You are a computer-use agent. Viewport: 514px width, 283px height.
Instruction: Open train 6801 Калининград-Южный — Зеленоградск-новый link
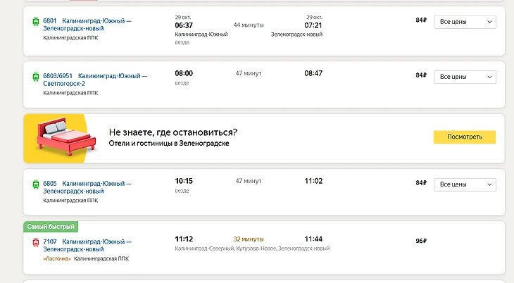[x=87, y=25]
